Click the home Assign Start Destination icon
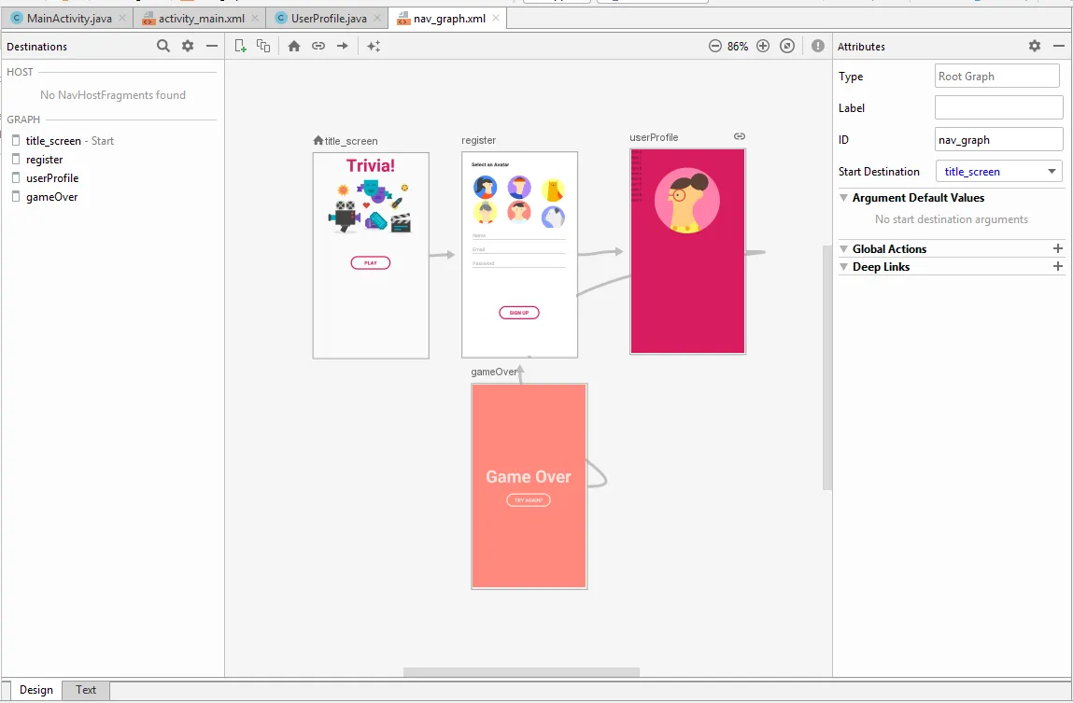Screen dimensions: 1073x703 [x=294, y=46]
